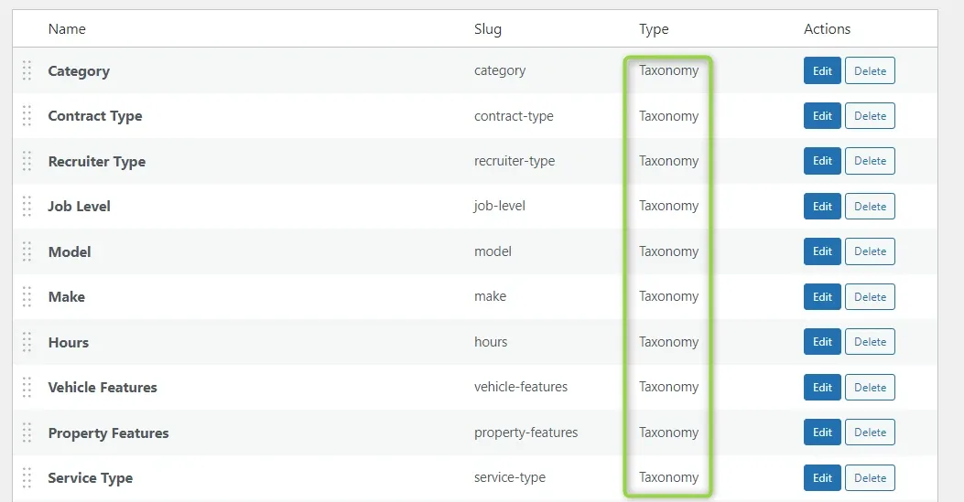Click Taxonomy type in Make row
The height and width of the screenshot is (502, 964).
coord(668,296)
